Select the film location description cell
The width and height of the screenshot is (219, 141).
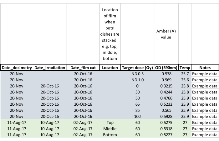[110, 34]
